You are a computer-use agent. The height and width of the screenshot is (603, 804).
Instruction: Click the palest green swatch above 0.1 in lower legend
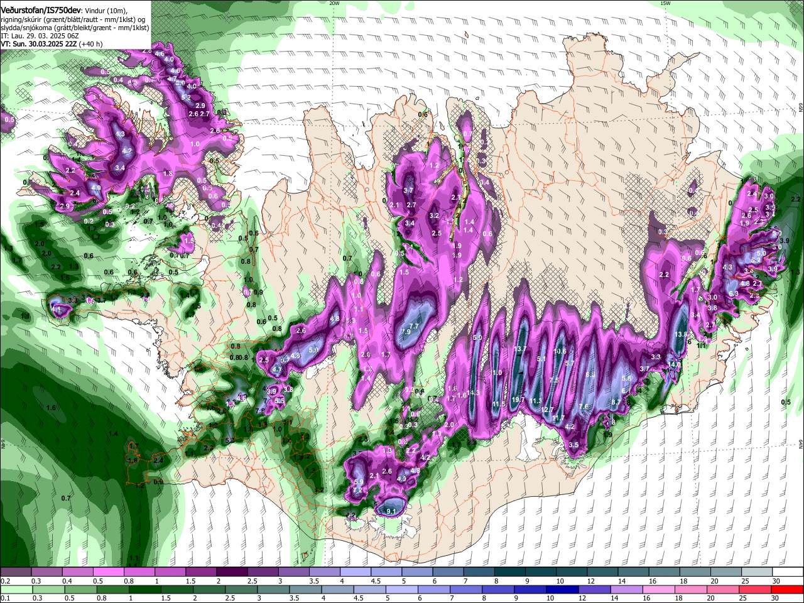16,589
